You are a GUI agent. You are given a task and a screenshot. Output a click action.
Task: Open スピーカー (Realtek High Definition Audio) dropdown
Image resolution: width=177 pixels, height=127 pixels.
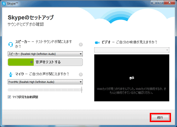coord(45,54)
